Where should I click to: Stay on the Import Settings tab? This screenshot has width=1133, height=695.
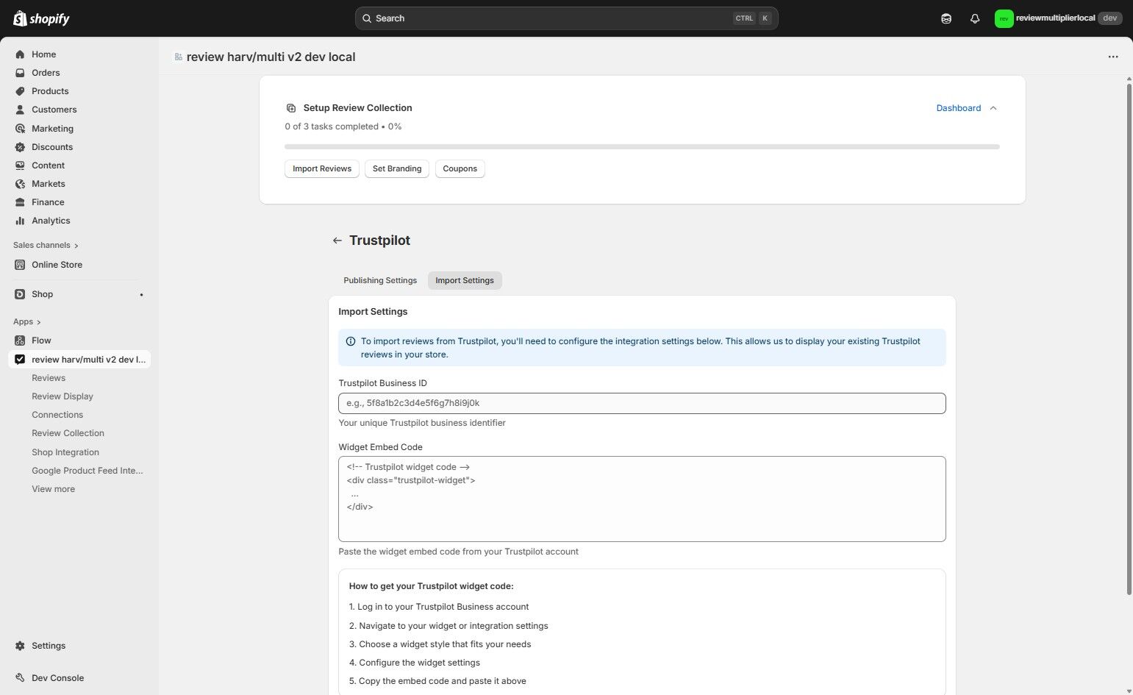pos(464,279)
